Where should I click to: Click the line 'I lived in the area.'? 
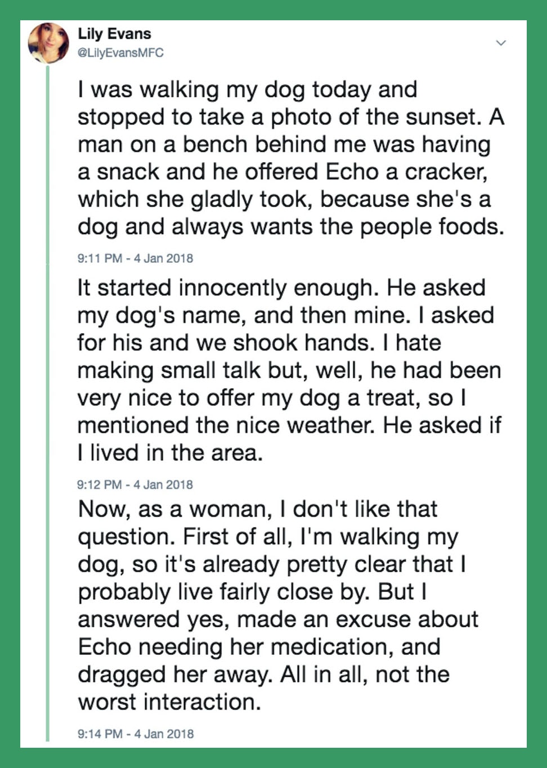[170, 453]
